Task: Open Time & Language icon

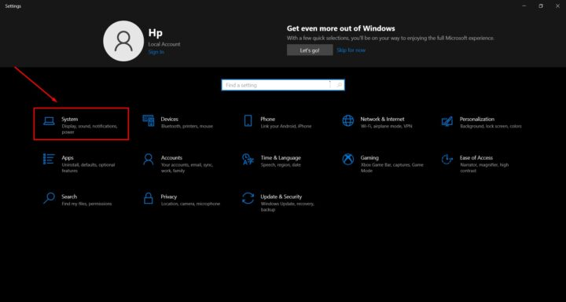Action: click(x=248, y=159)
